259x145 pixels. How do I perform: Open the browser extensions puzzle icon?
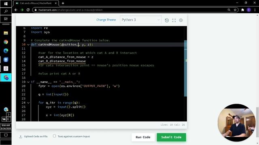pos(242,10)
